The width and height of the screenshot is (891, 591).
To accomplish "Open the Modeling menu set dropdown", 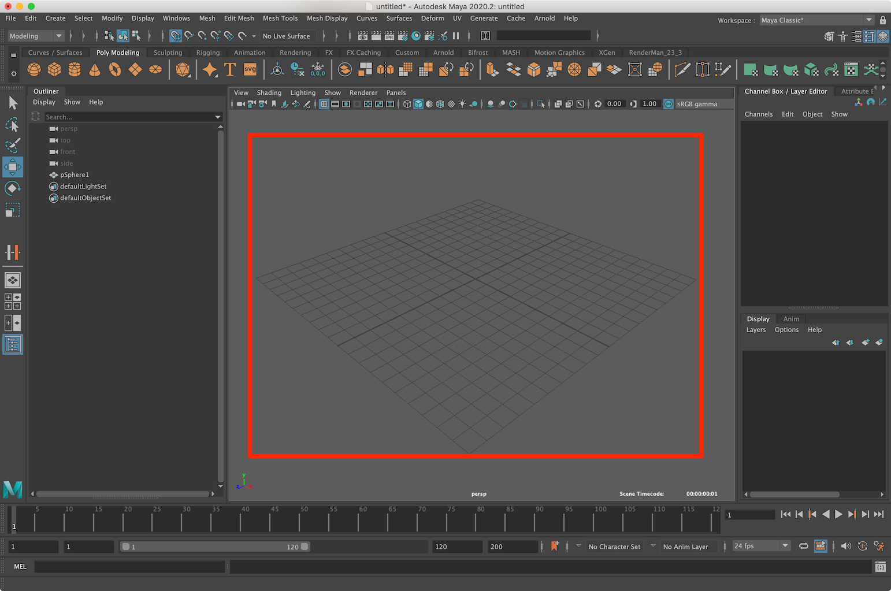I will (35, 36).
